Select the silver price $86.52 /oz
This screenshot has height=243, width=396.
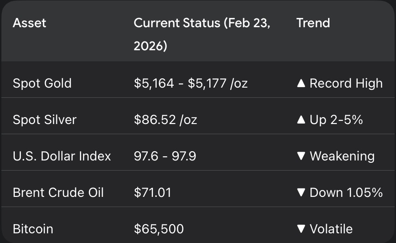(x=165, y=120)
